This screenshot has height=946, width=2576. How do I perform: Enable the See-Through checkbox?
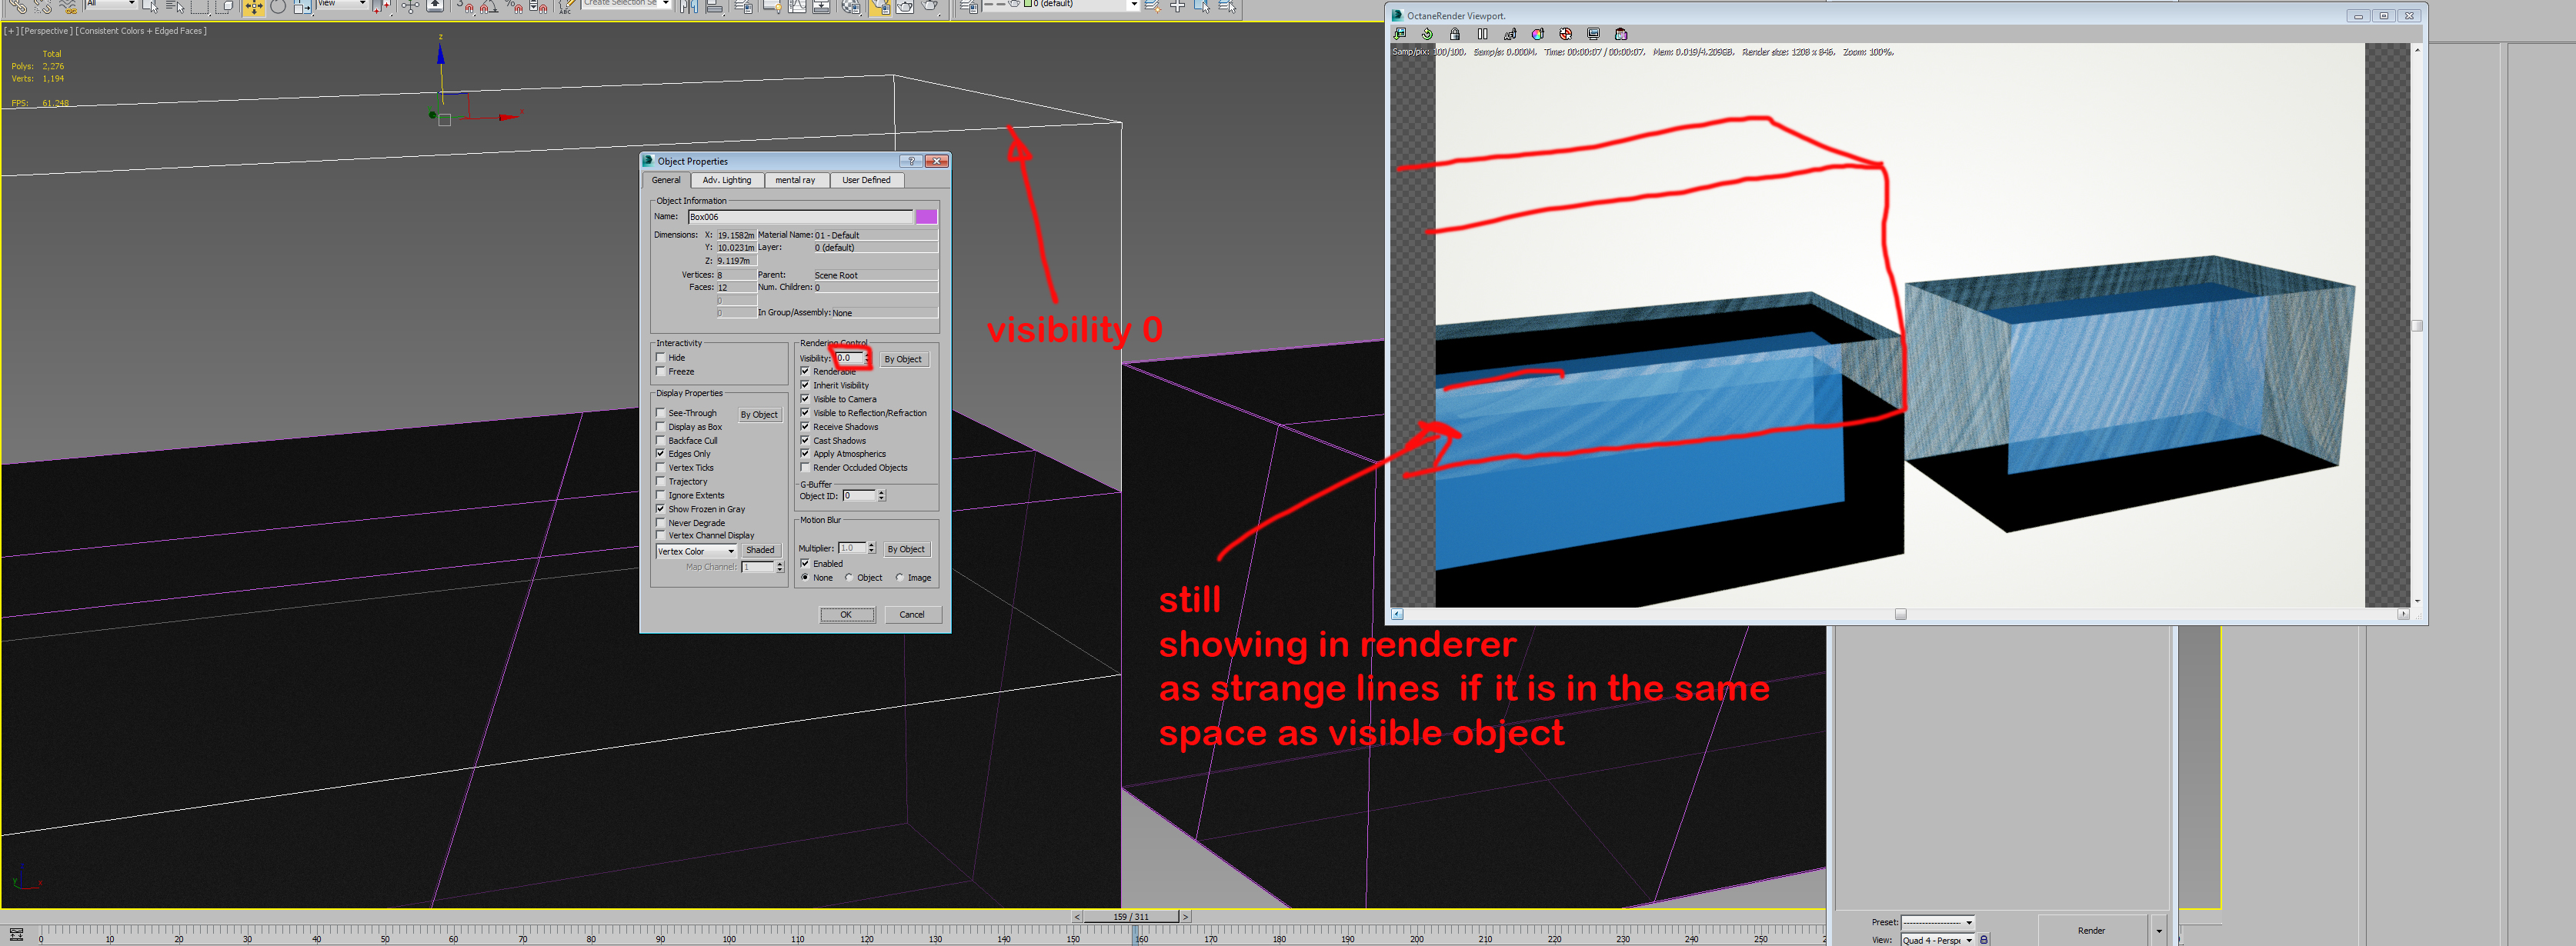661,413
